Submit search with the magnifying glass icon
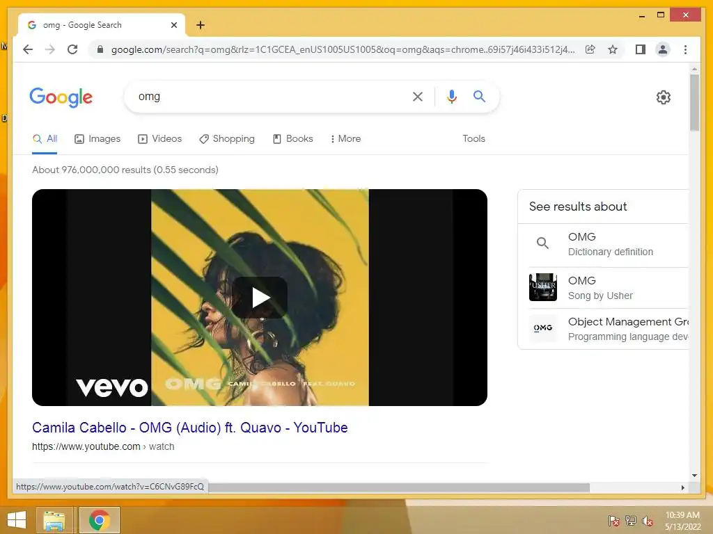713x534 pixels. [479, 96]
